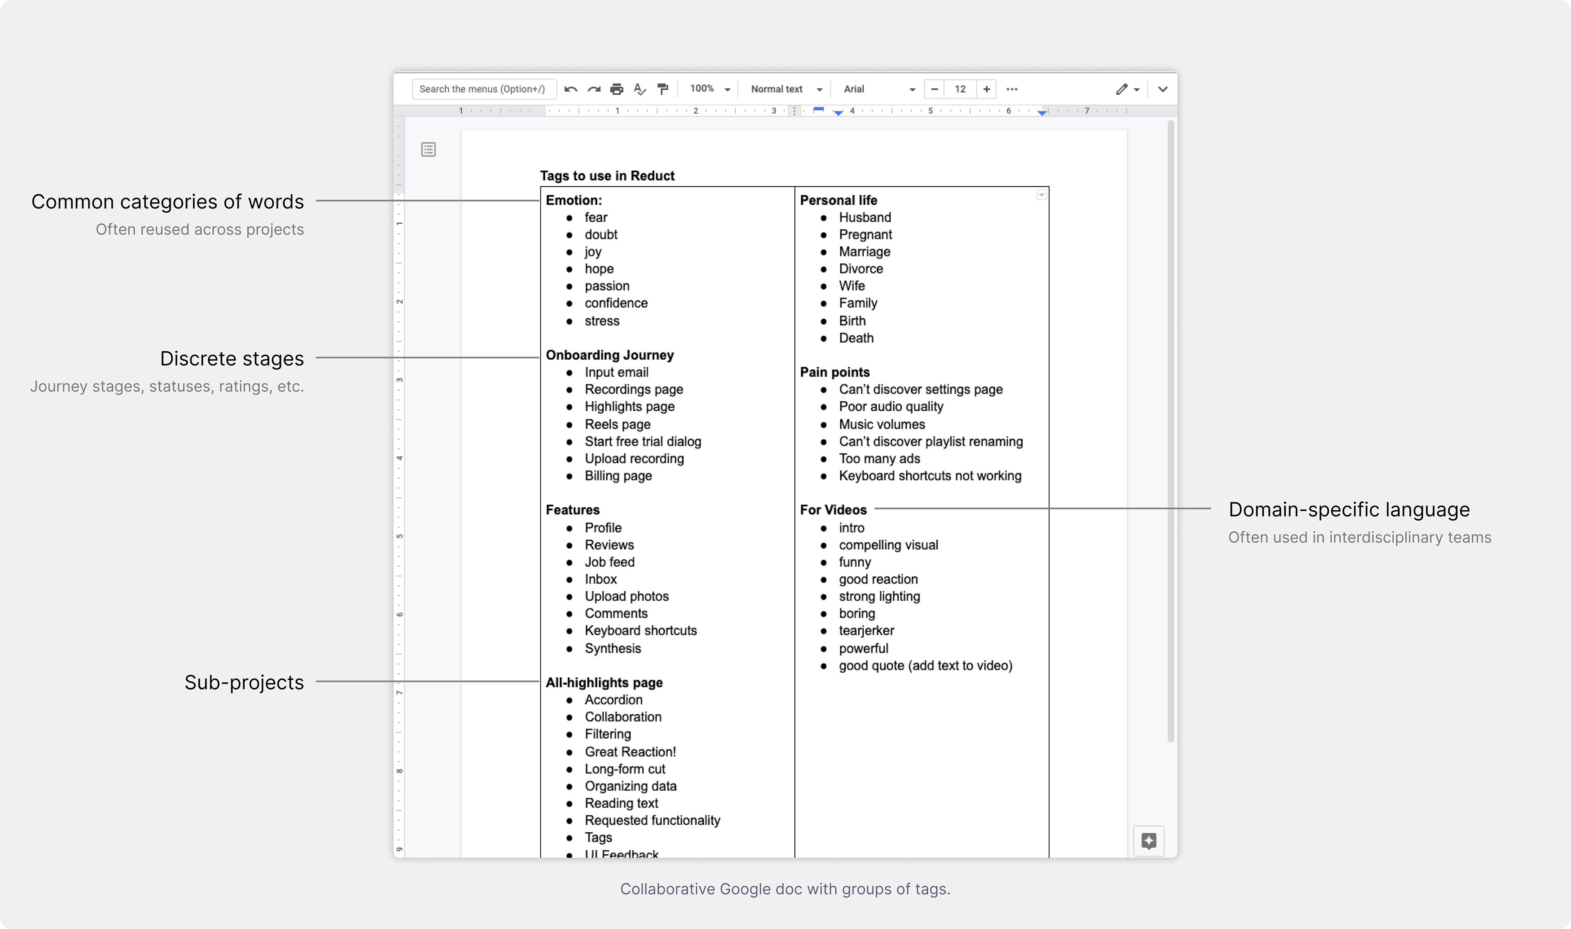
Task: Click the 'Billing page' bullet item
Action: point(618,476)
